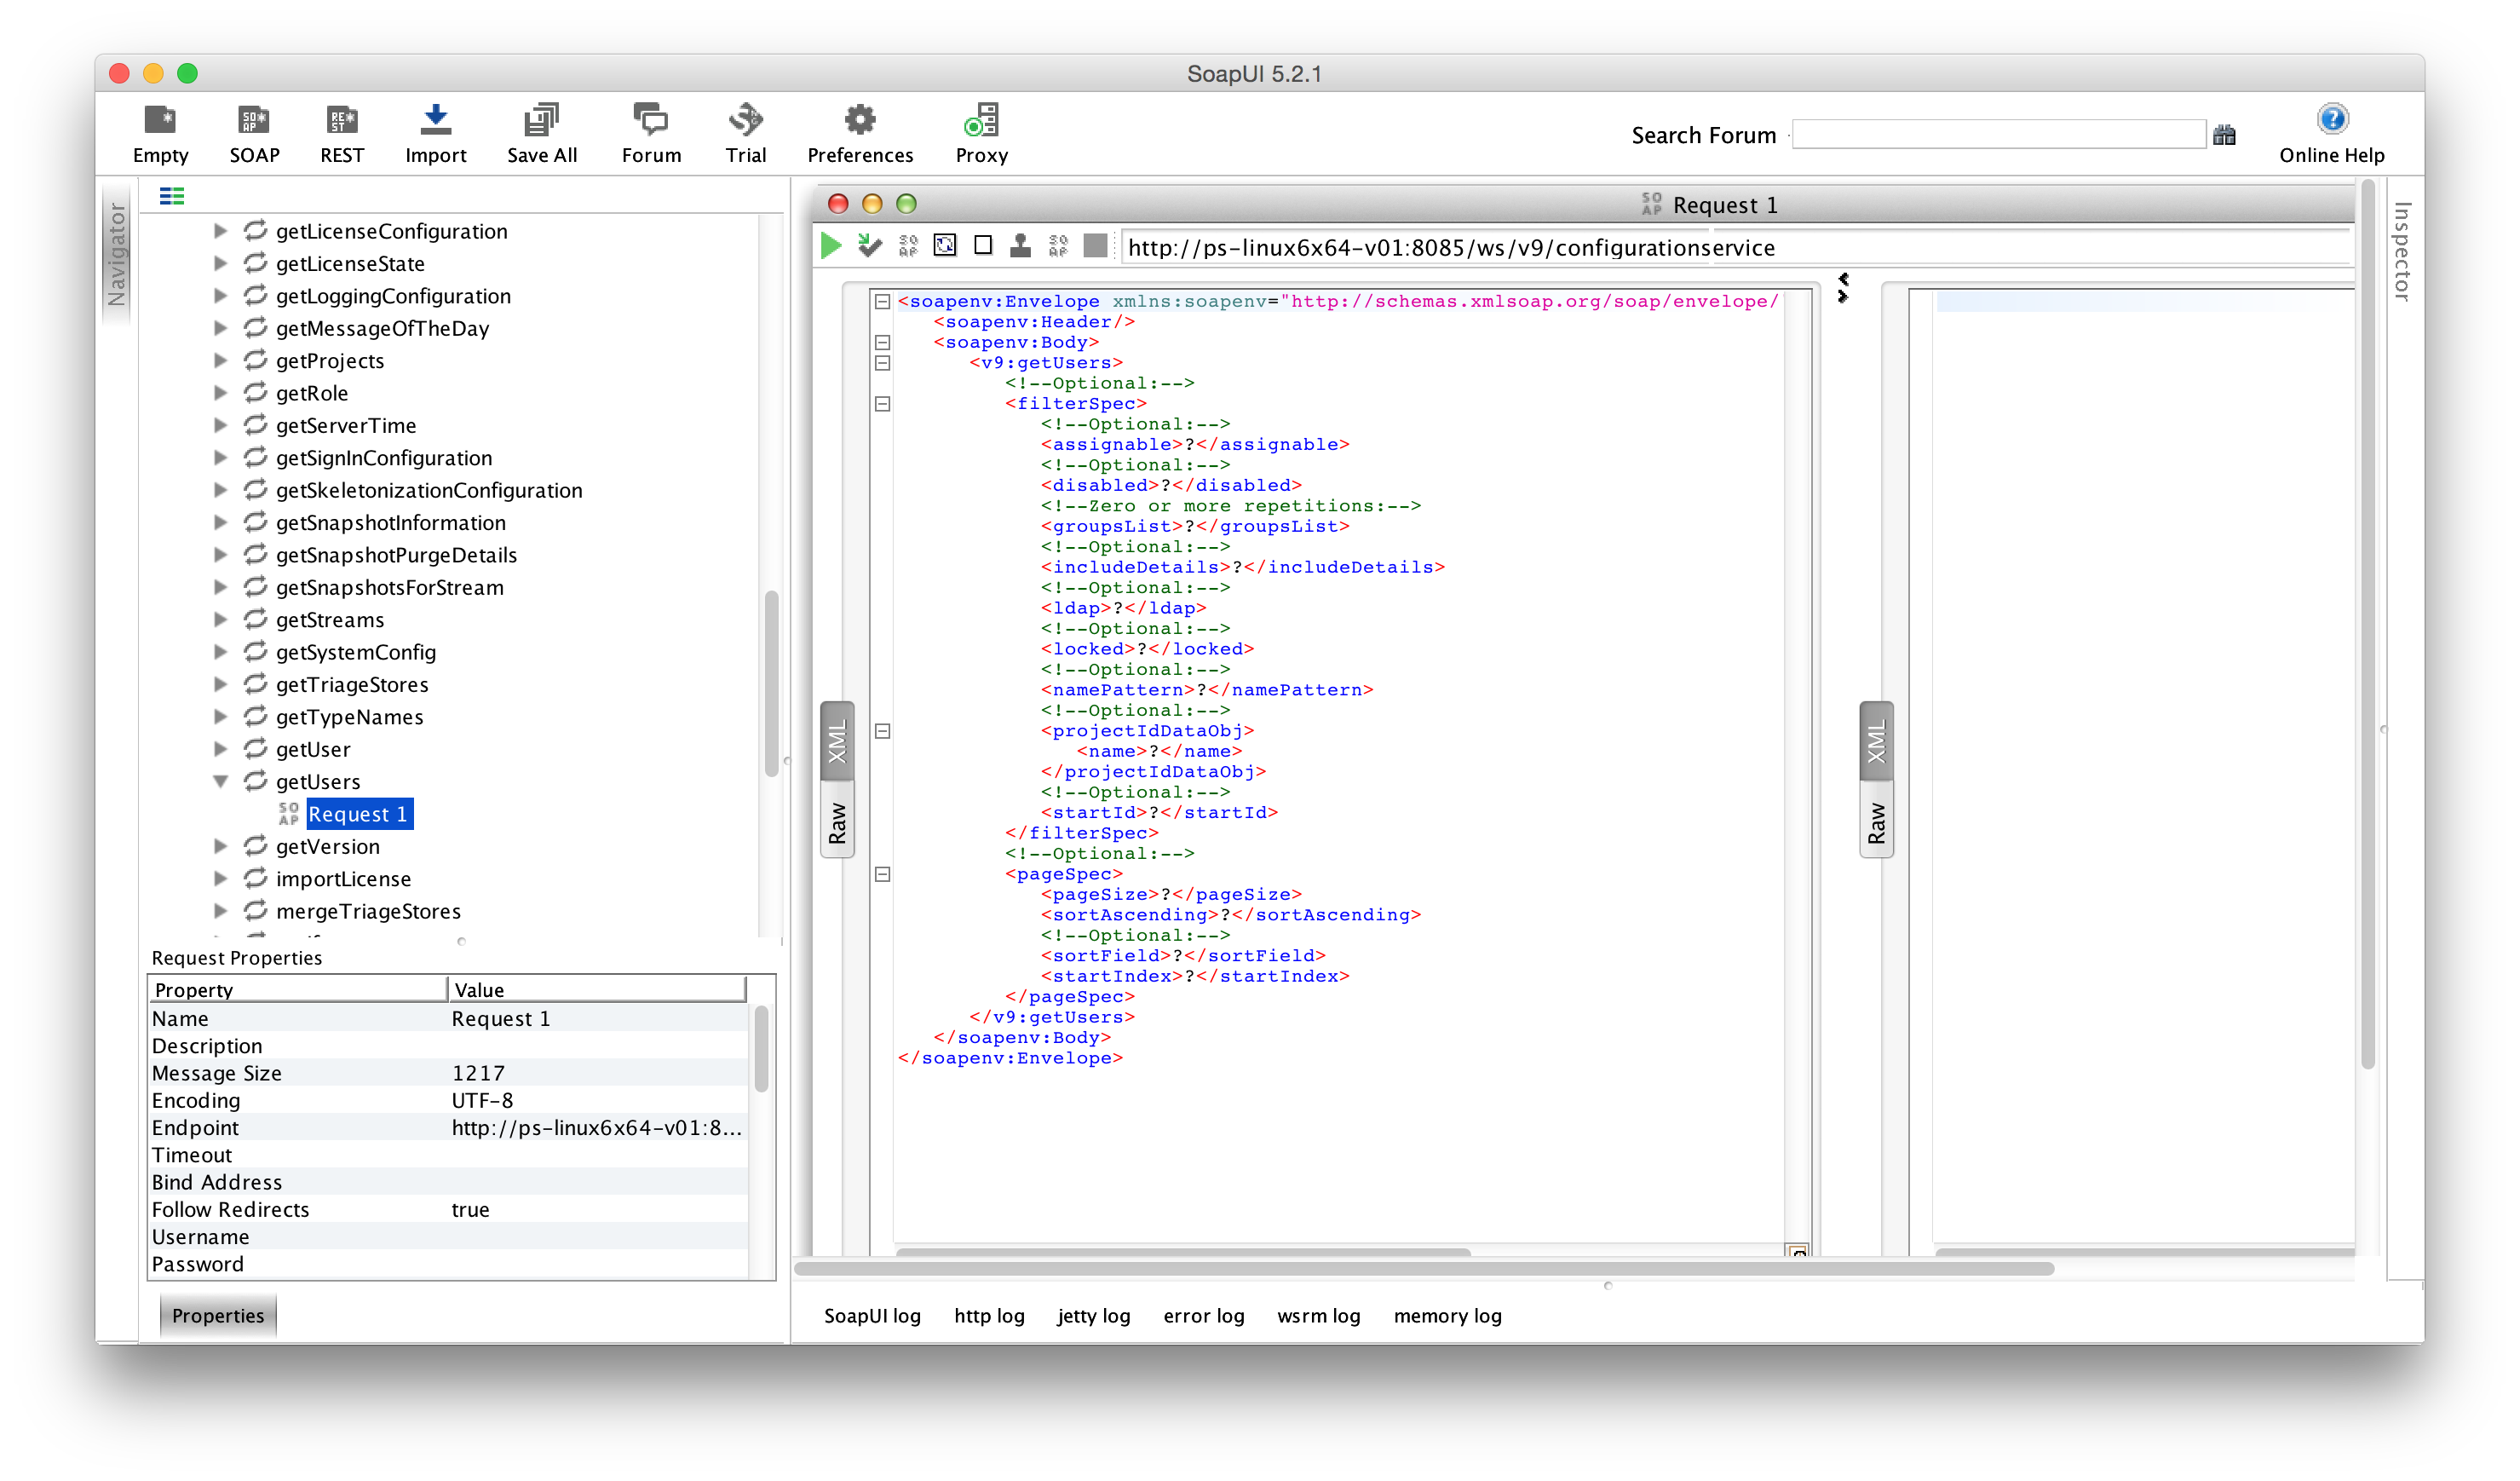
Task: Collapse the getUsers tree node
Action: coord(221,781)
